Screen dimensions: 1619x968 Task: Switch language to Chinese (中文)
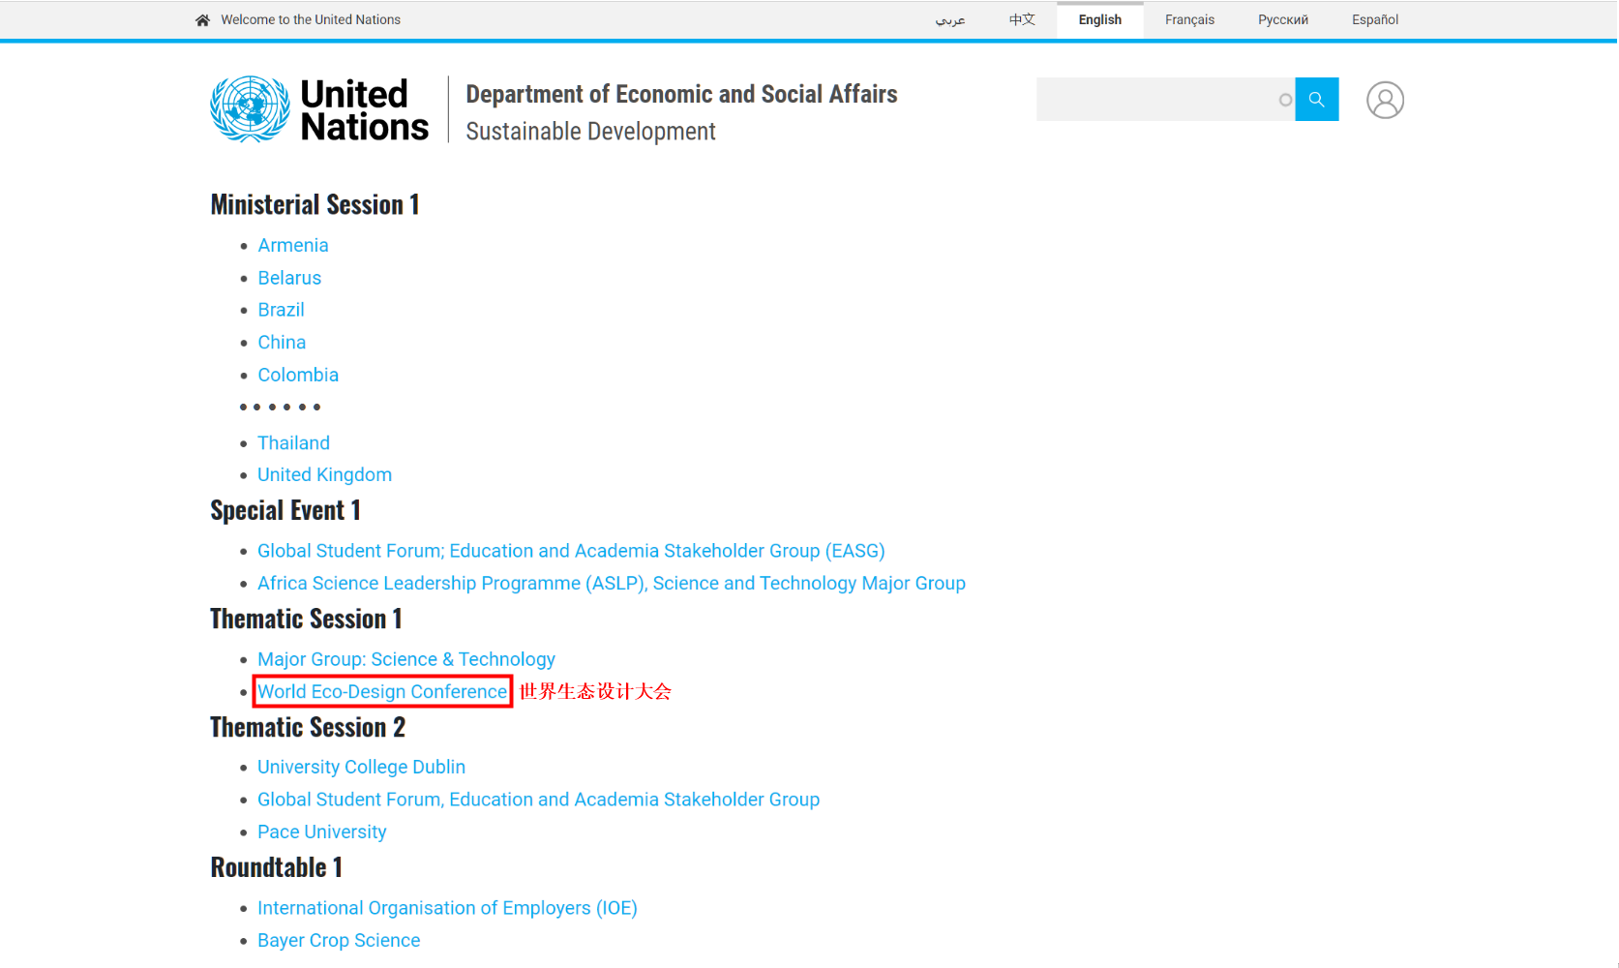point(1021,20)
